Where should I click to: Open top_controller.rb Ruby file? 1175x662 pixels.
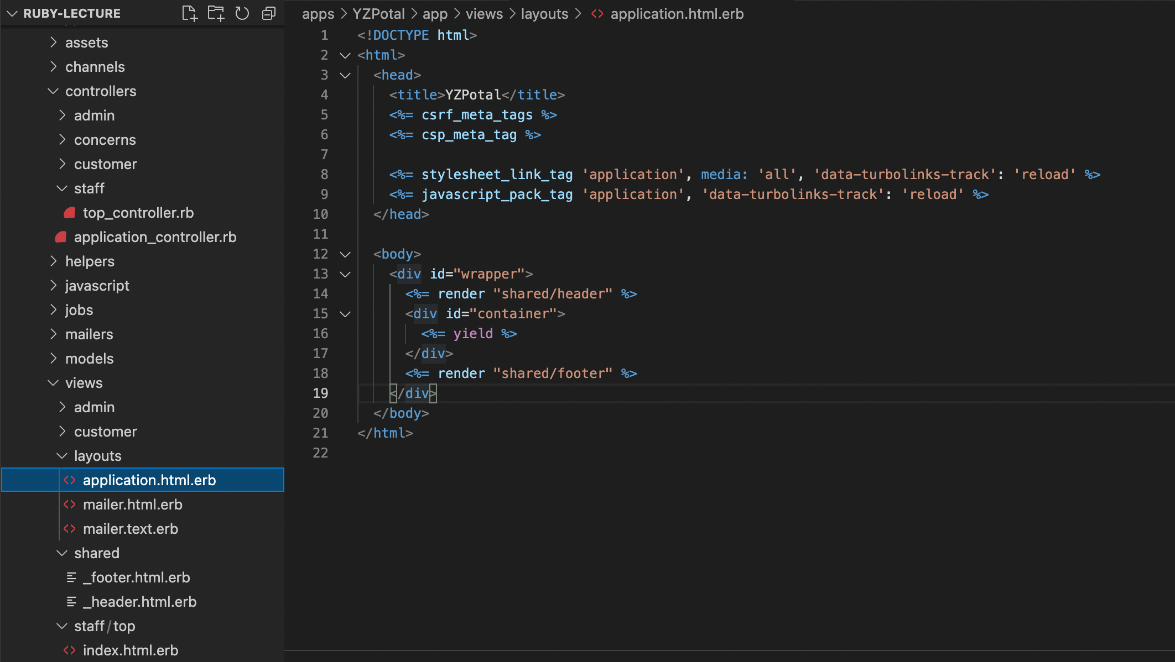138,213
